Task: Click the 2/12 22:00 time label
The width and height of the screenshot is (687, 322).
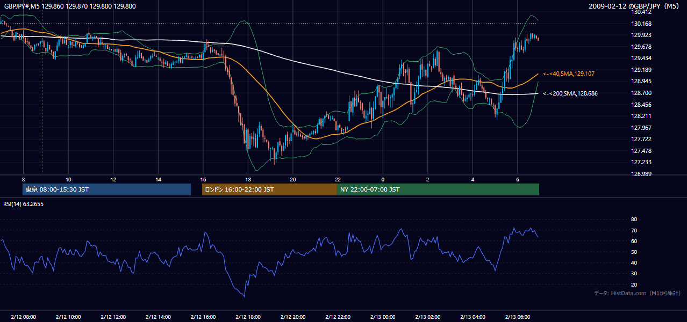Action: (x=338, y=317)
